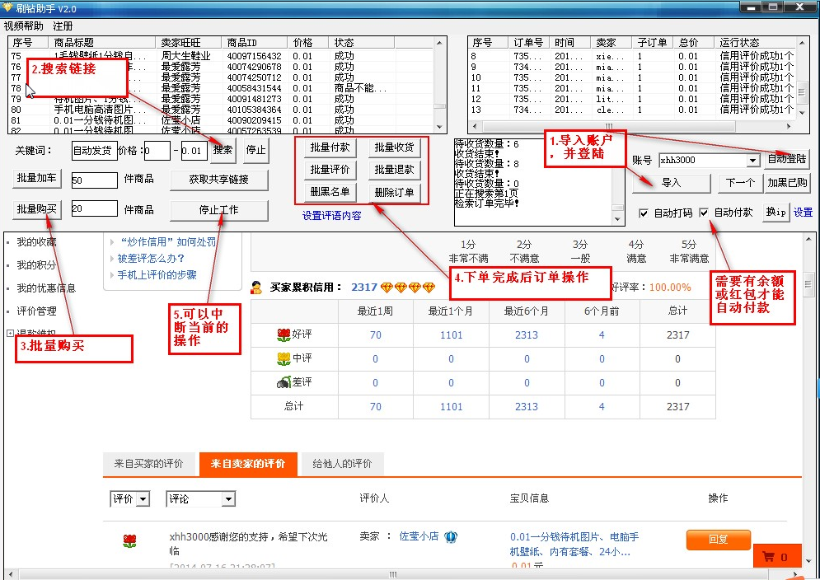Switch to 给他人的评价 tab
This screenshot has width=820, height=580.
tap(343, 464)
